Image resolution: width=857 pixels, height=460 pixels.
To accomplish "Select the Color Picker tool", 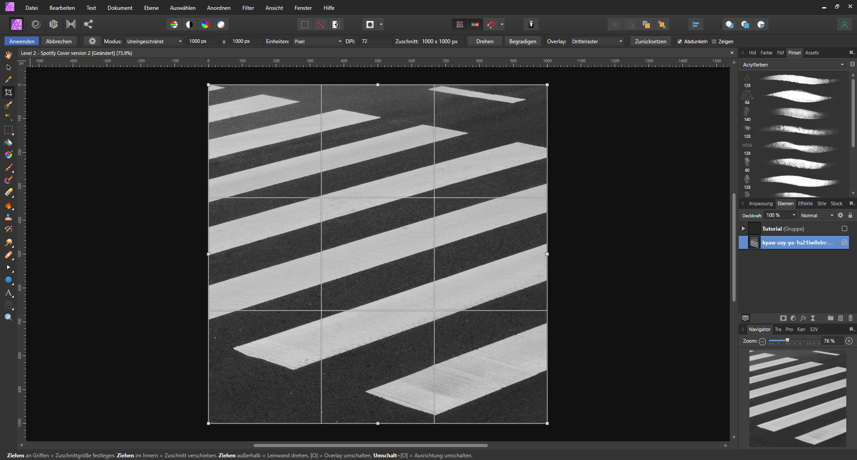I will [x=8, y=79].
